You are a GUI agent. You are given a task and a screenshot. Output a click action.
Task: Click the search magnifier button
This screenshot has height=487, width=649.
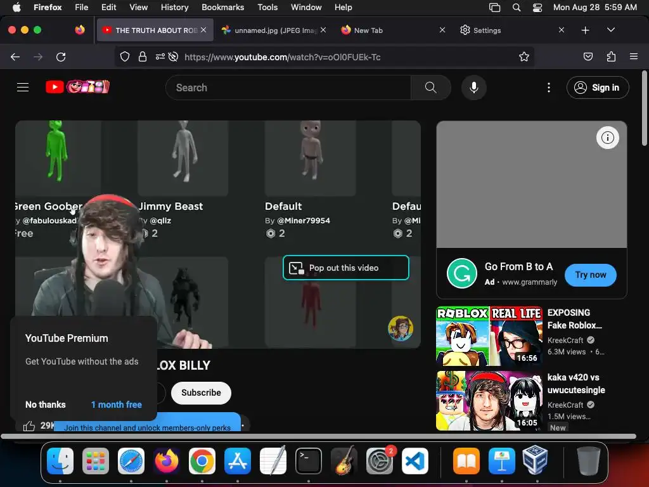[x=431, y=88]
